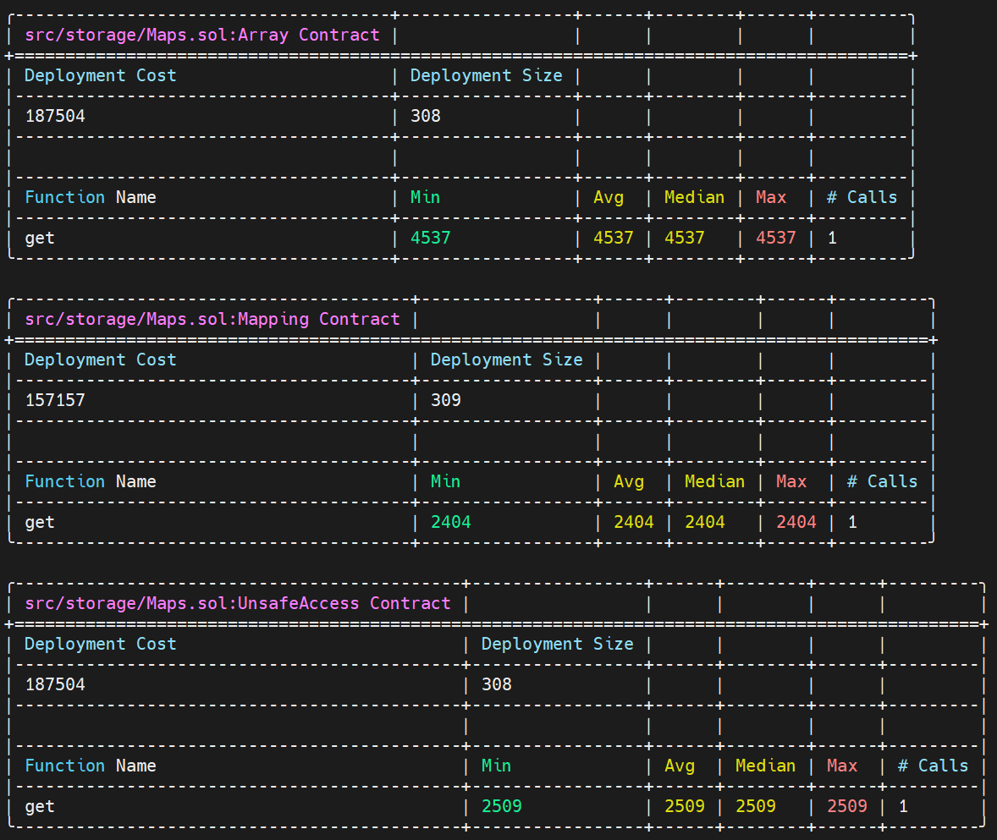Click Median header in Mapping table

(x=714, y=481)
